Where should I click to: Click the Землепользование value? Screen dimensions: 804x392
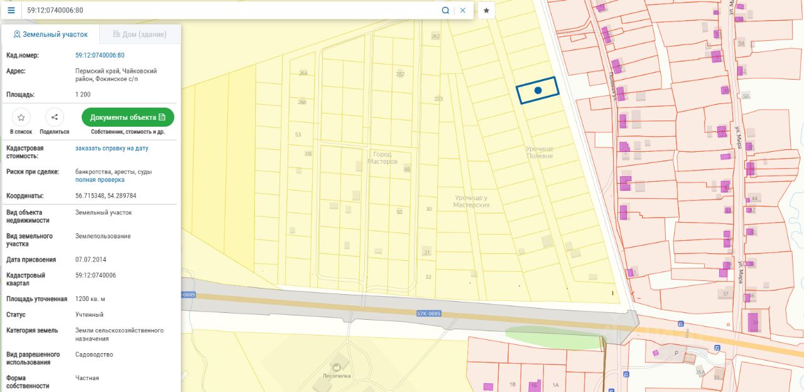tap(103, 236)
